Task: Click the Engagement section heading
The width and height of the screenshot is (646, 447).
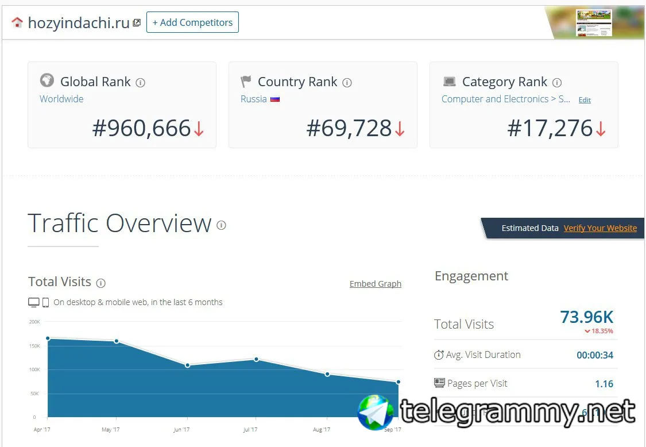Action: (471, 276)
